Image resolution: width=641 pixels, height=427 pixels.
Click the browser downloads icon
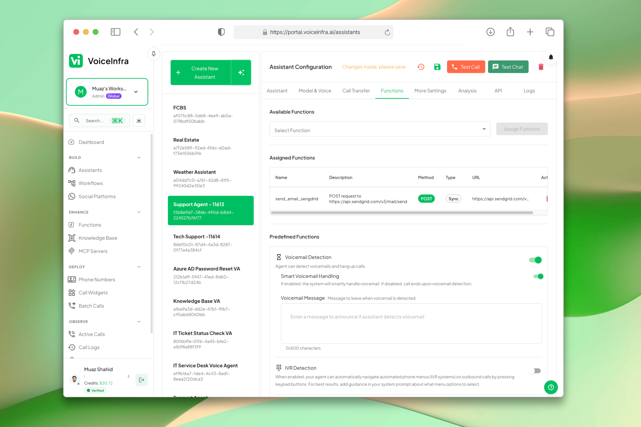click(490, 32)
